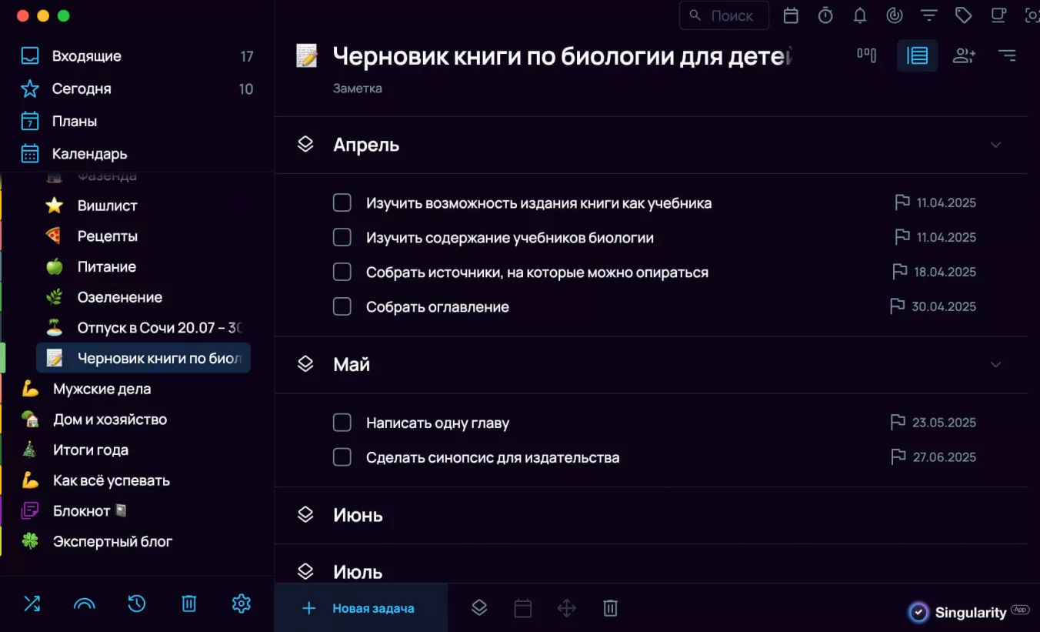
Task: Collapse the Май section using its chevron
Action: pyautogui.click(x=996, y=364)
